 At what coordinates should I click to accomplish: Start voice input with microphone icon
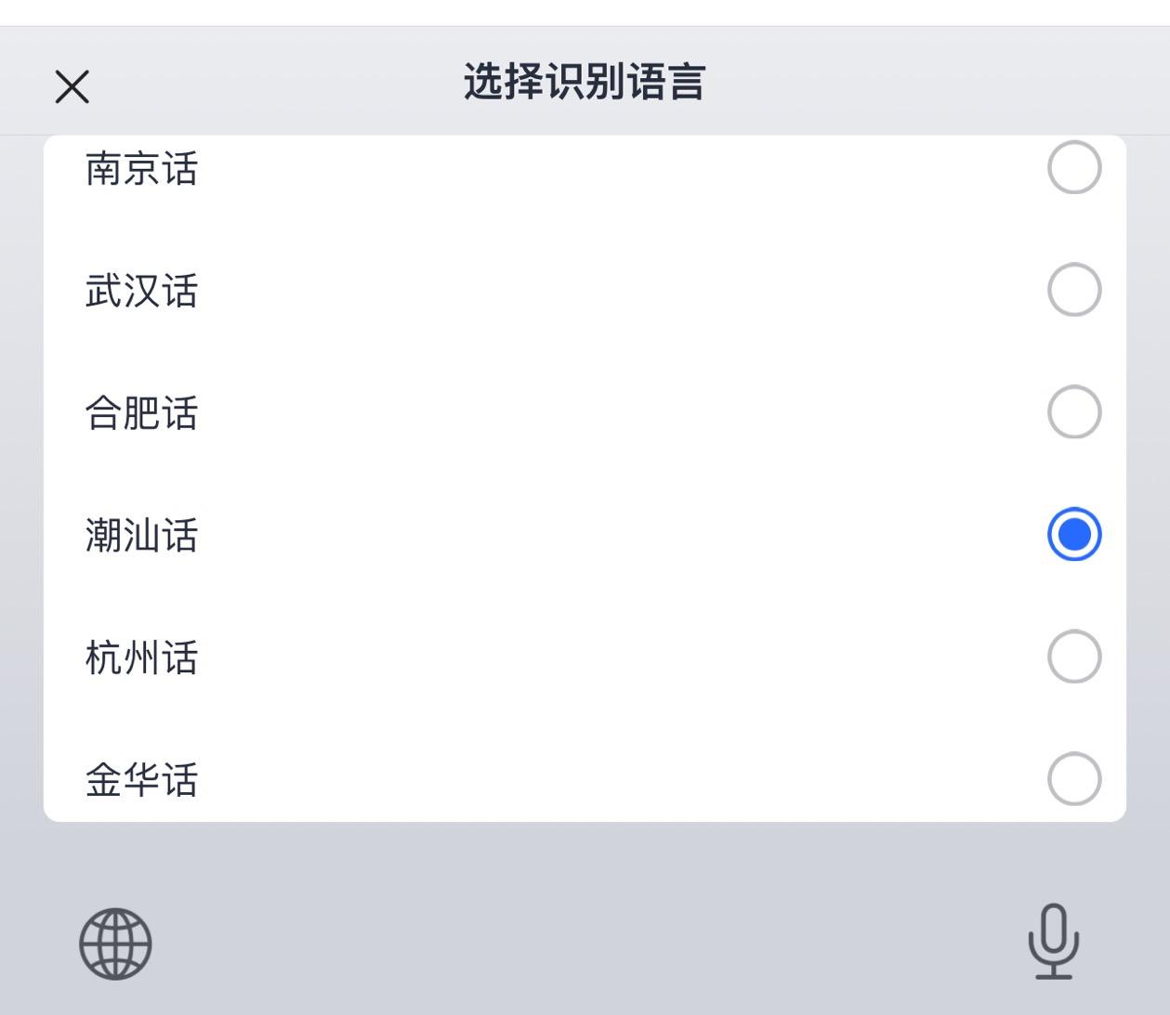tap(1053, 942)
